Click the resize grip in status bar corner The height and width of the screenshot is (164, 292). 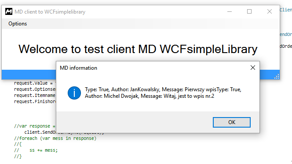pyautogui.click(x=277, y=77)
